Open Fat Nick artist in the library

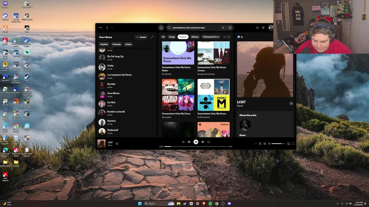coord(127,104)
